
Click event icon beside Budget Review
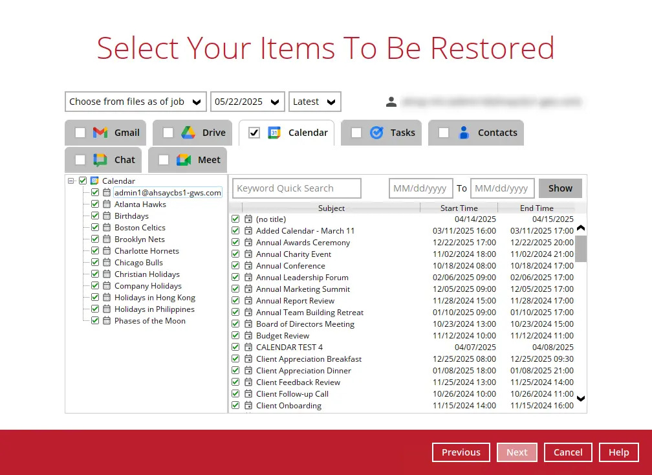click(248, 336)
